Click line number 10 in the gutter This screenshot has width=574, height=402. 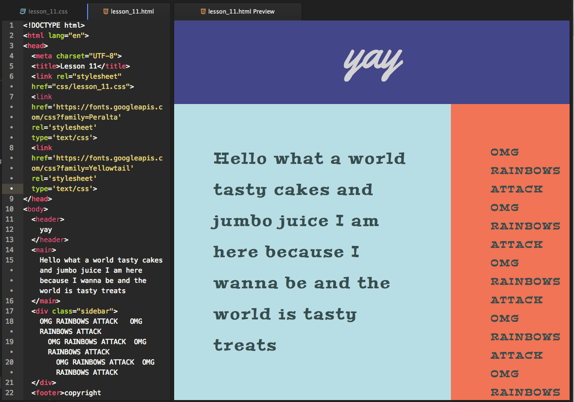(10, 209)
